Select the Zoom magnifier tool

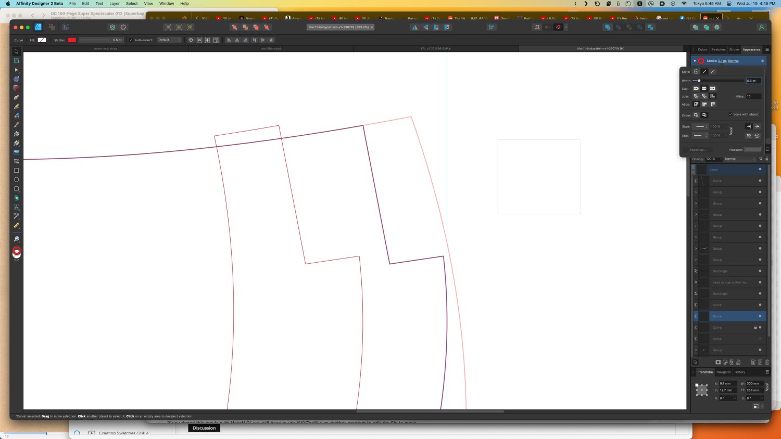(16, 239)
